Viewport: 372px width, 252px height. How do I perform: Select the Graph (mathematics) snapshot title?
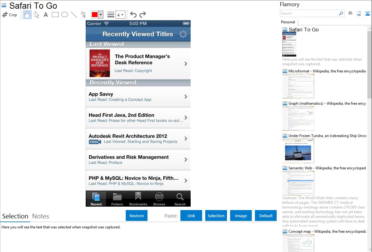(327, 103)
